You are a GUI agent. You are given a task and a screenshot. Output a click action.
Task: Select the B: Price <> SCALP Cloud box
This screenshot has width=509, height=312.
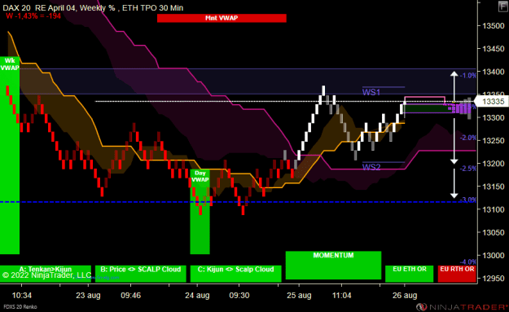[x=141, y=274]
